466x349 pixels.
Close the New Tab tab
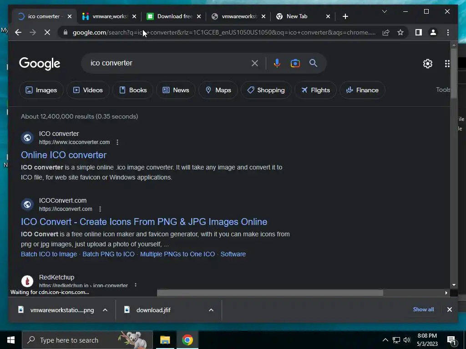[328, 16]
